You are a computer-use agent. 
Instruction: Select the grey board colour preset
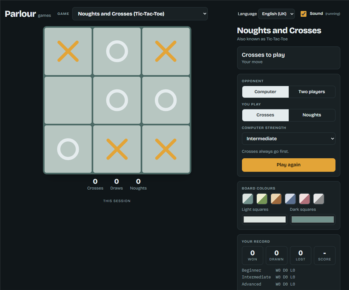tap(319, 199)
